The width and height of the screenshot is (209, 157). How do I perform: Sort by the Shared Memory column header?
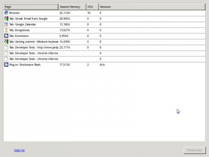pos(72,7)
